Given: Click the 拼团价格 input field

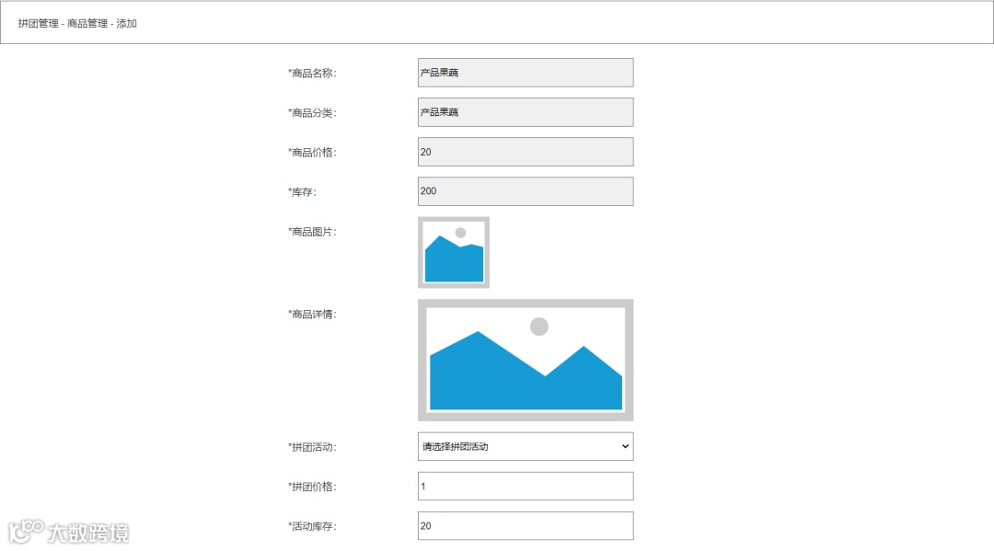Looking at the screenshot, I should (526, 487).
